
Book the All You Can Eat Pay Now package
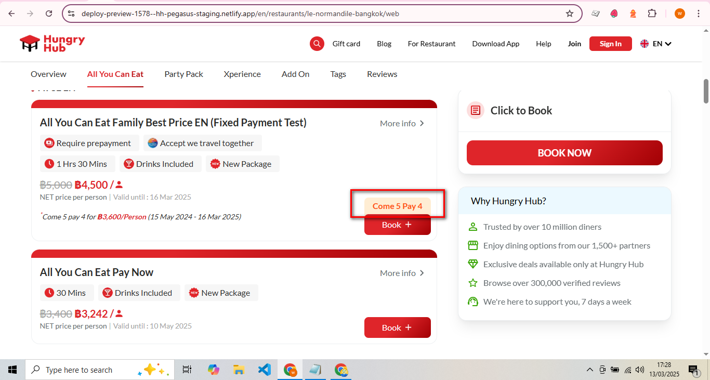coord(397,327)
